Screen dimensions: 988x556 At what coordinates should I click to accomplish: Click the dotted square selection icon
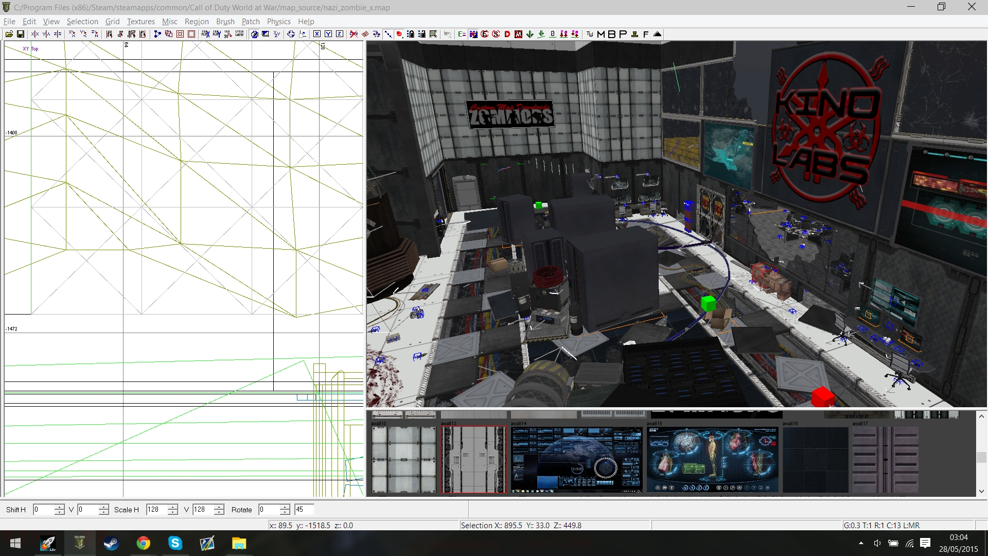tap(191, 34)
